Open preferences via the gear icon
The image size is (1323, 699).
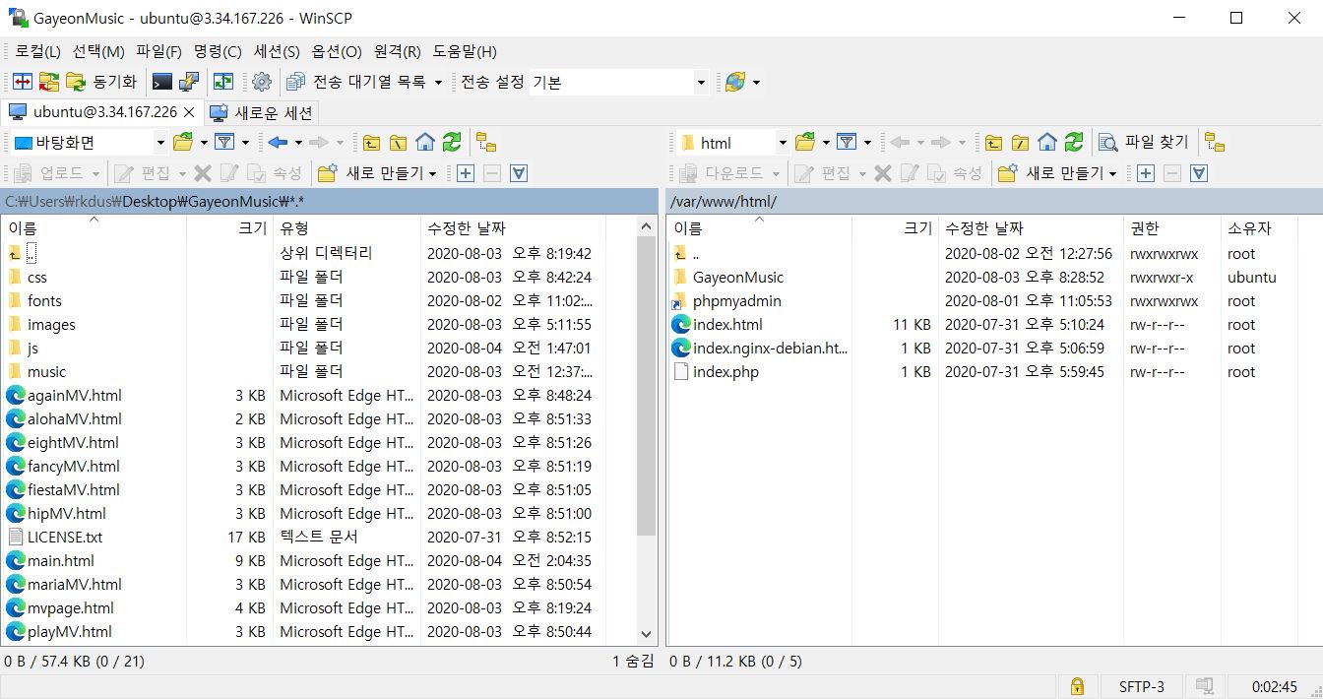coord(262,82)
